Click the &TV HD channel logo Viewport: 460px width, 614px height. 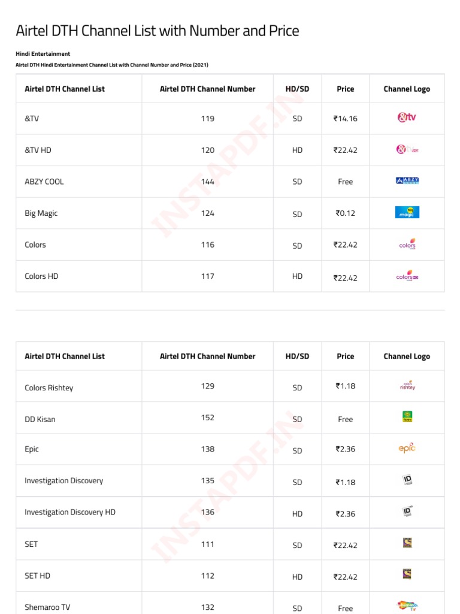pos(407,149)
